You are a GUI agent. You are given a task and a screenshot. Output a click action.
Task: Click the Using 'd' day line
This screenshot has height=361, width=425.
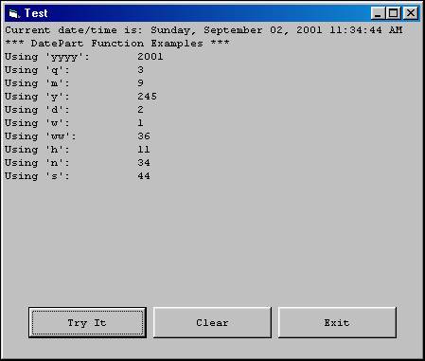click(x=74, y=110)
